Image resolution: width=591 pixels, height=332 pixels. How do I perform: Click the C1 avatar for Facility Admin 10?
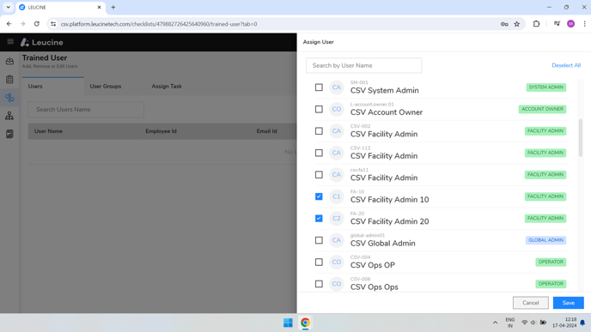pyautogui.click(x=336, y=196)
